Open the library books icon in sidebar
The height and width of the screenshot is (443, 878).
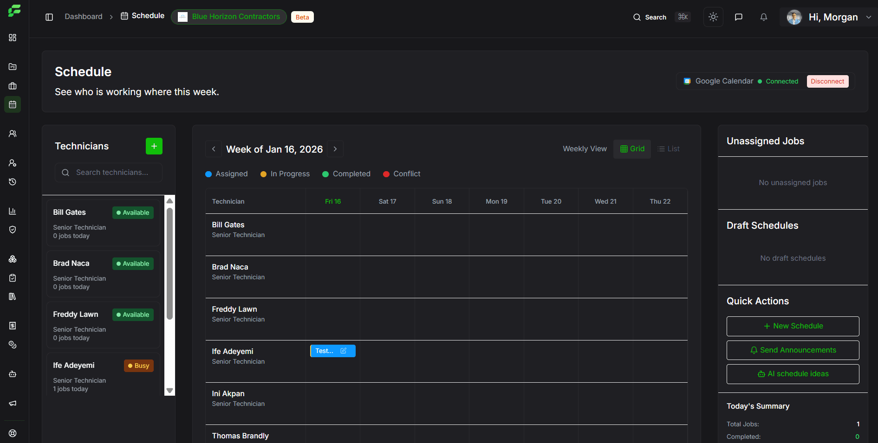click(13, 296)
